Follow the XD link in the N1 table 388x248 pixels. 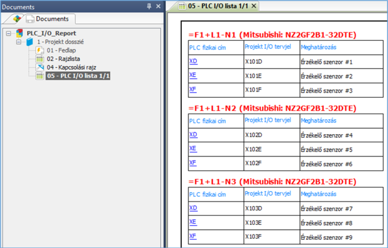click(x=193, y=61)
